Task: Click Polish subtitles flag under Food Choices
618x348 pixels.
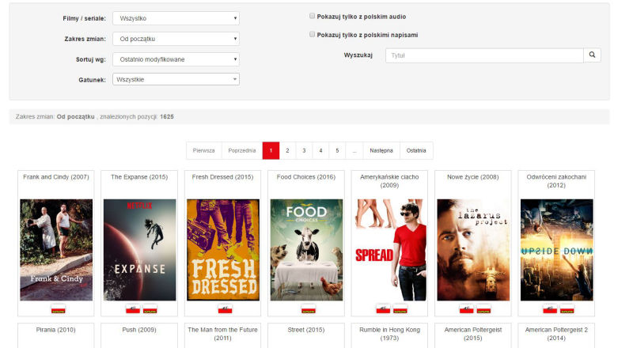Action: 309,309
